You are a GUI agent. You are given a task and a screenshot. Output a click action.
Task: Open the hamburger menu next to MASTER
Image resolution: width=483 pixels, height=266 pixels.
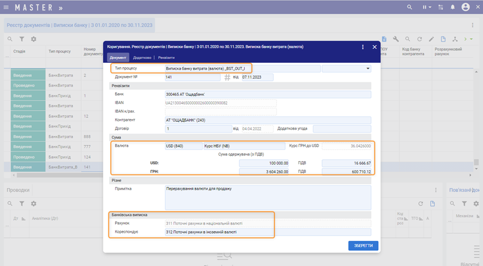[7, 8]
